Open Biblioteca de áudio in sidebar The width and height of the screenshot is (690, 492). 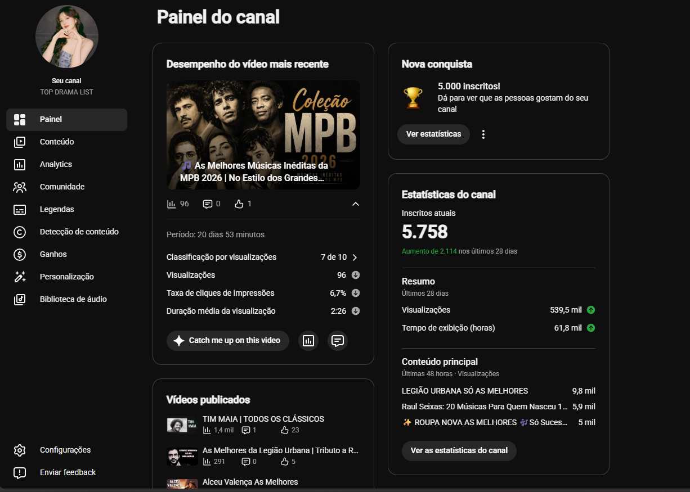click(x=66, y=300)
